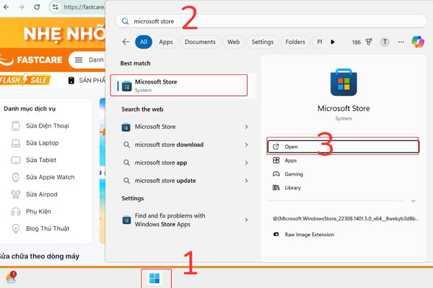Open the three-dots more options menu
This screenshot has width=433, height=288.
[401, 42]
